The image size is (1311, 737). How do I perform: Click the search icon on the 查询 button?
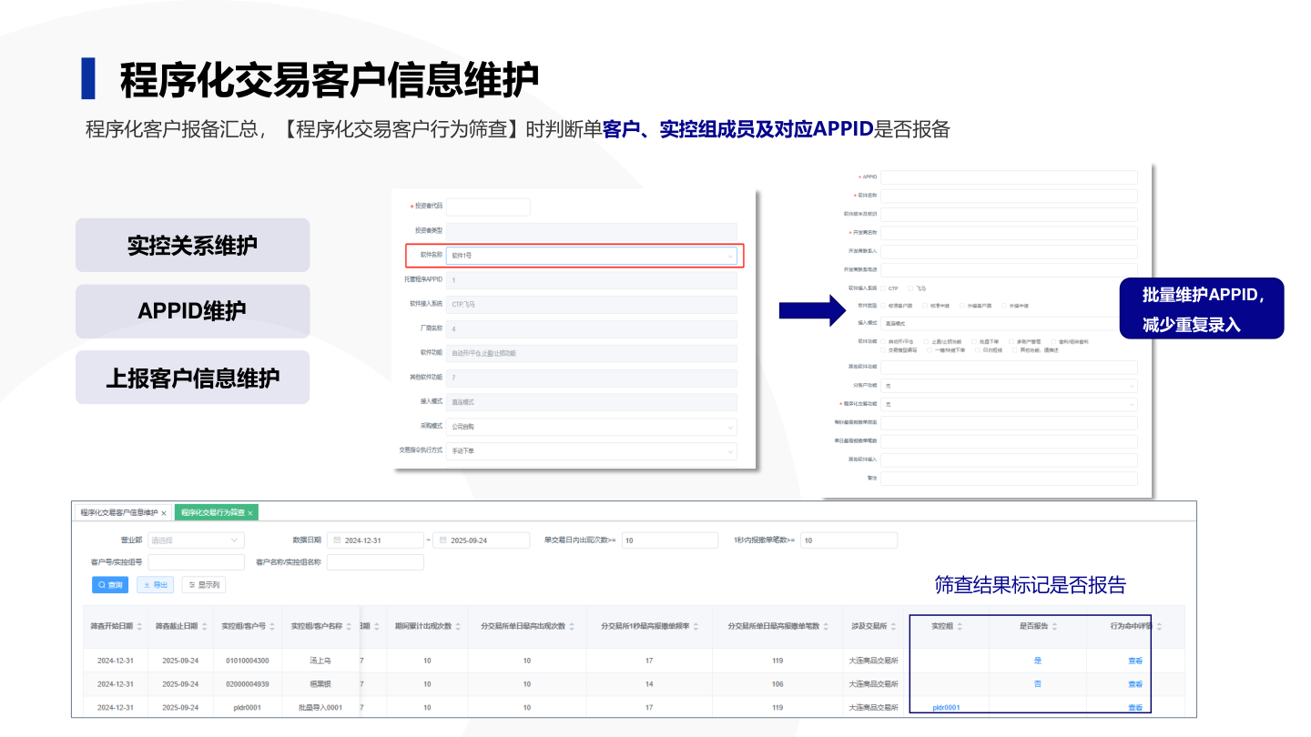point(102,585)
